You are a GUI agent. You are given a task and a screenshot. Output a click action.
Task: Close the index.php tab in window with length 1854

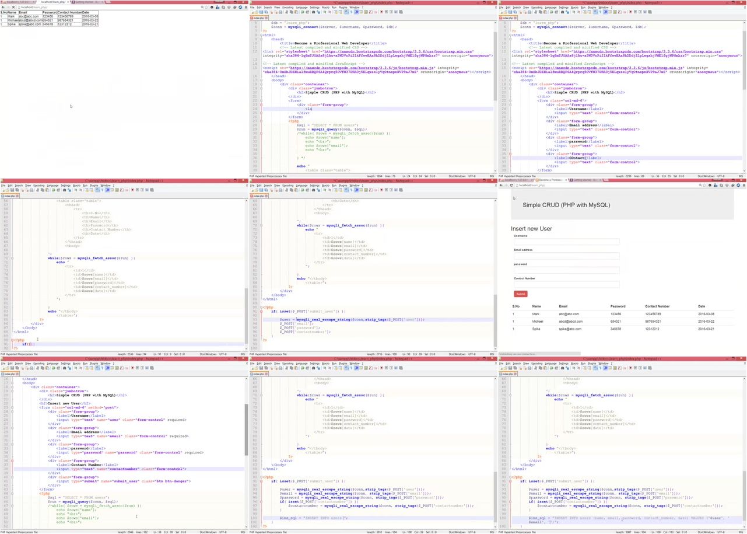tap(266, 18)
